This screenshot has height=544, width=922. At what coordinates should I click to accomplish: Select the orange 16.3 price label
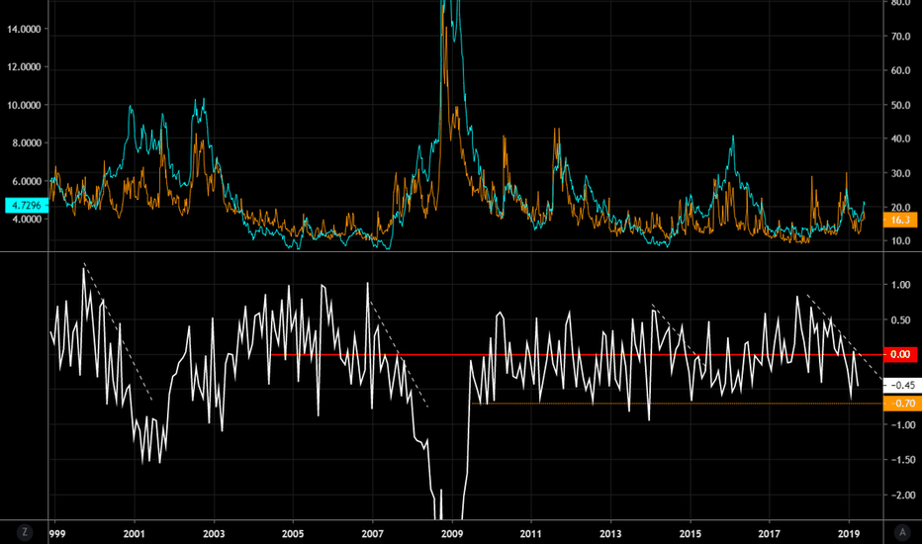pyautogui.click(x=899, y=220)
